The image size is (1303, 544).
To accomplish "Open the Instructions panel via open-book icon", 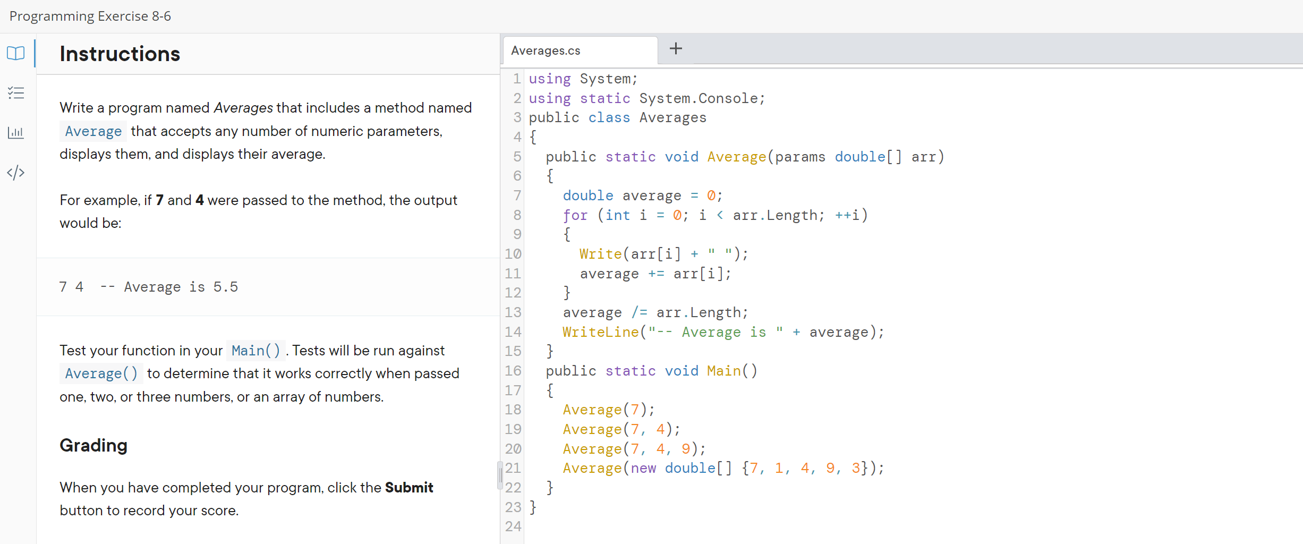I will [x=15, y=53].
